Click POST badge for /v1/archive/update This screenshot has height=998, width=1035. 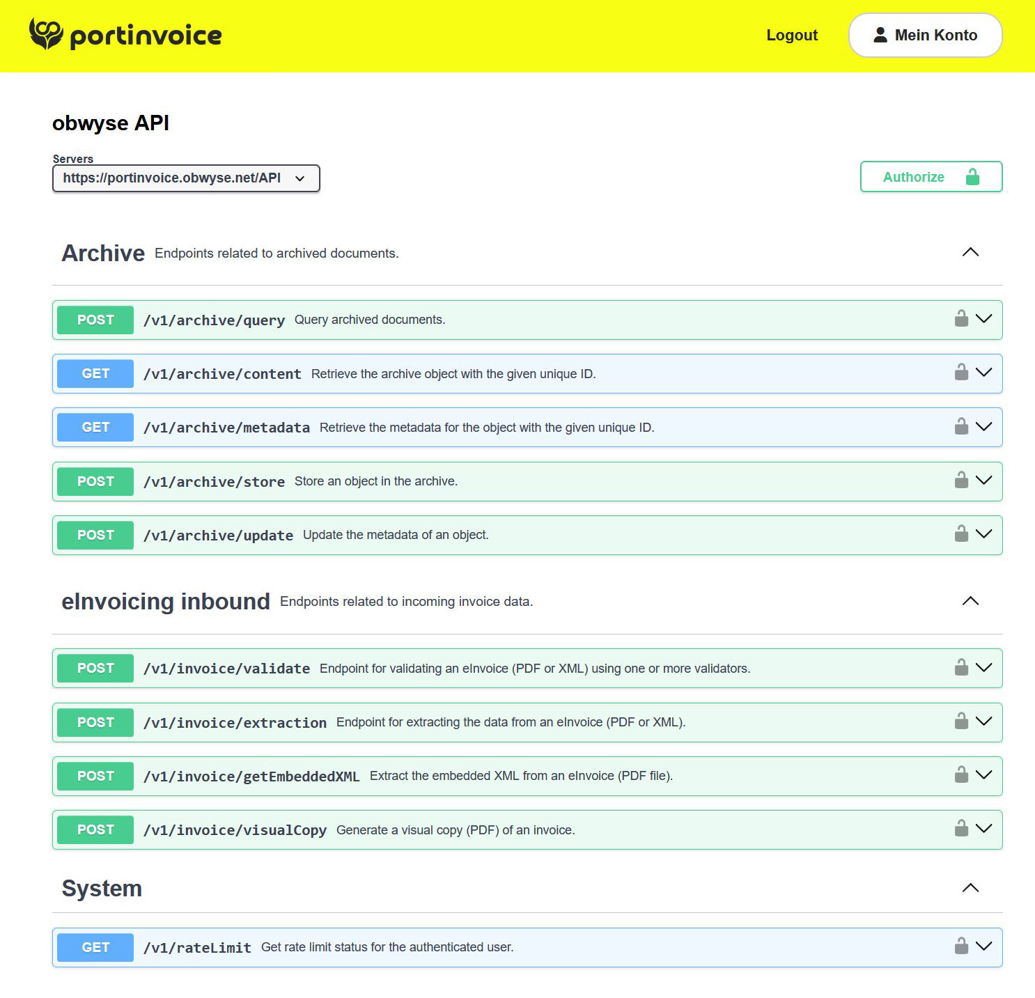pos(95,535)
